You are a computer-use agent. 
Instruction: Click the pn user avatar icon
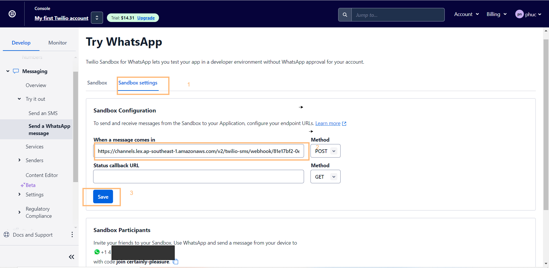point(519,14)
